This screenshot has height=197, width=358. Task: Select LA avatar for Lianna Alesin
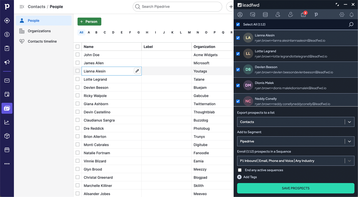[248, 38]
